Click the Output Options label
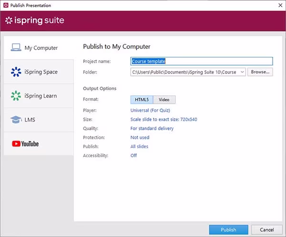 pyautogui.click(x=100, y=88)
